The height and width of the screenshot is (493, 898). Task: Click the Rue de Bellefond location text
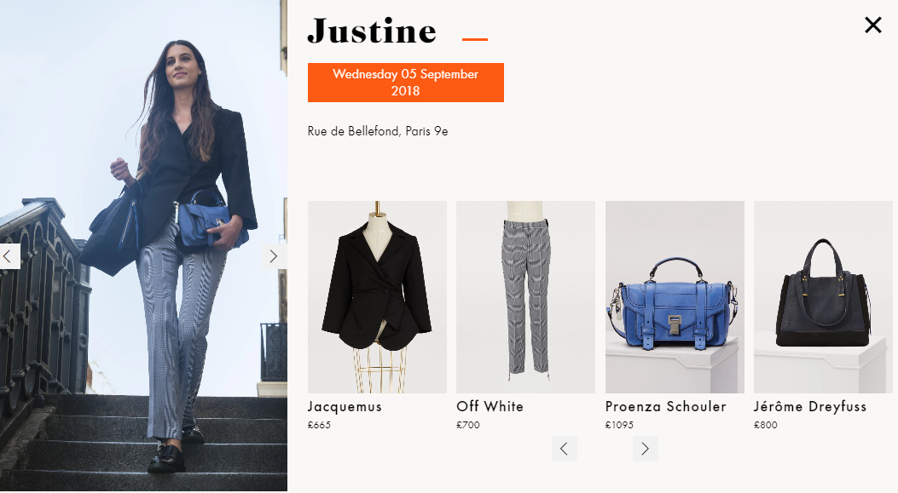(378, 131)
